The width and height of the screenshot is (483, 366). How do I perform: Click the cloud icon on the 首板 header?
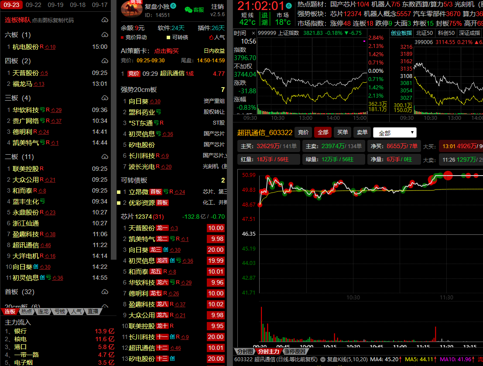[x=105, y=291]
